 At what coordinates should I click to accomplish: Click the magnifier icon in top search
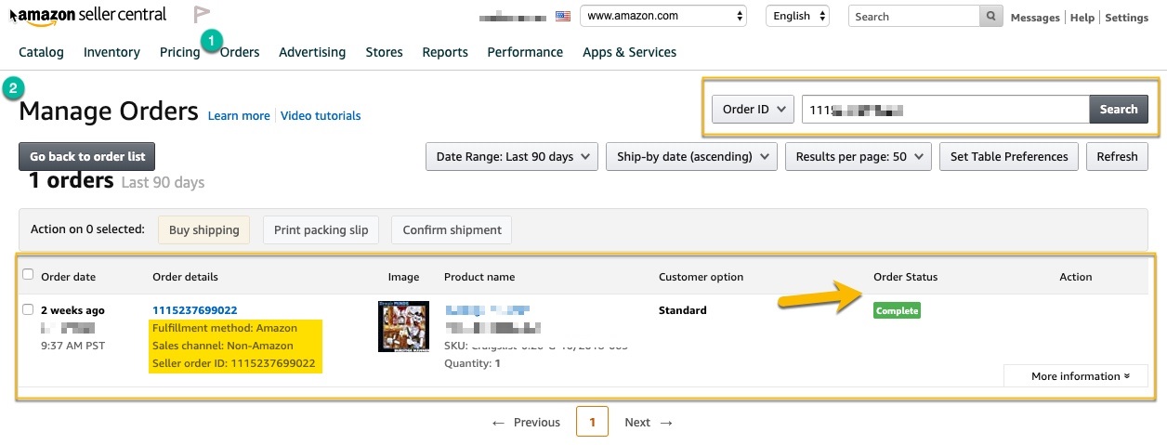point(992,16)
